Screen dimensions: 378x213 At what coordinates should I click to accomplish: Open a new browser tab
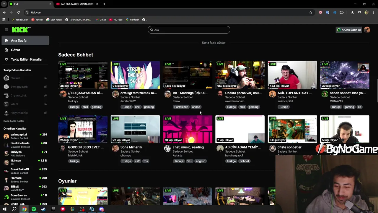pyautogui.click(x=104, y=4)
